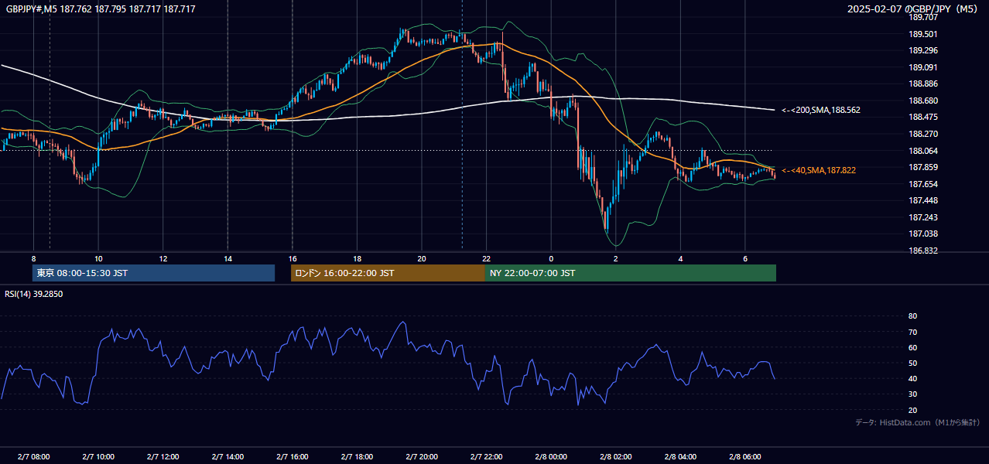Screen dimensions: 989x464
Task: Click RSI scale value 60
Action: click(x=912, y=347)
